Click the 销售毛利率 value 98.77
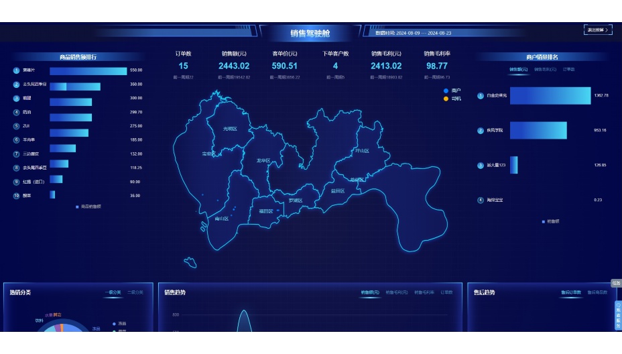The image size is (622, 354). [x=437, y=66]
